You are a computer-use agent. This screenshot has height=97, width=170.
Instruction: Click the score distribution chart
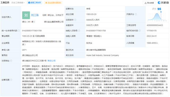tap(157, 16)
